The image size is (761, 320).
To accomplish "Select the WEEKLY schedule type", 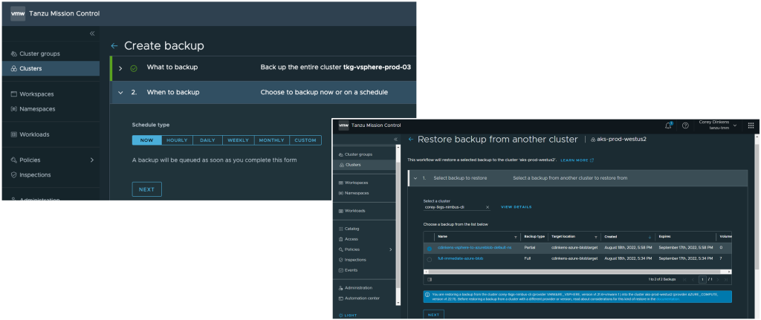I will (x=239, y=140).
